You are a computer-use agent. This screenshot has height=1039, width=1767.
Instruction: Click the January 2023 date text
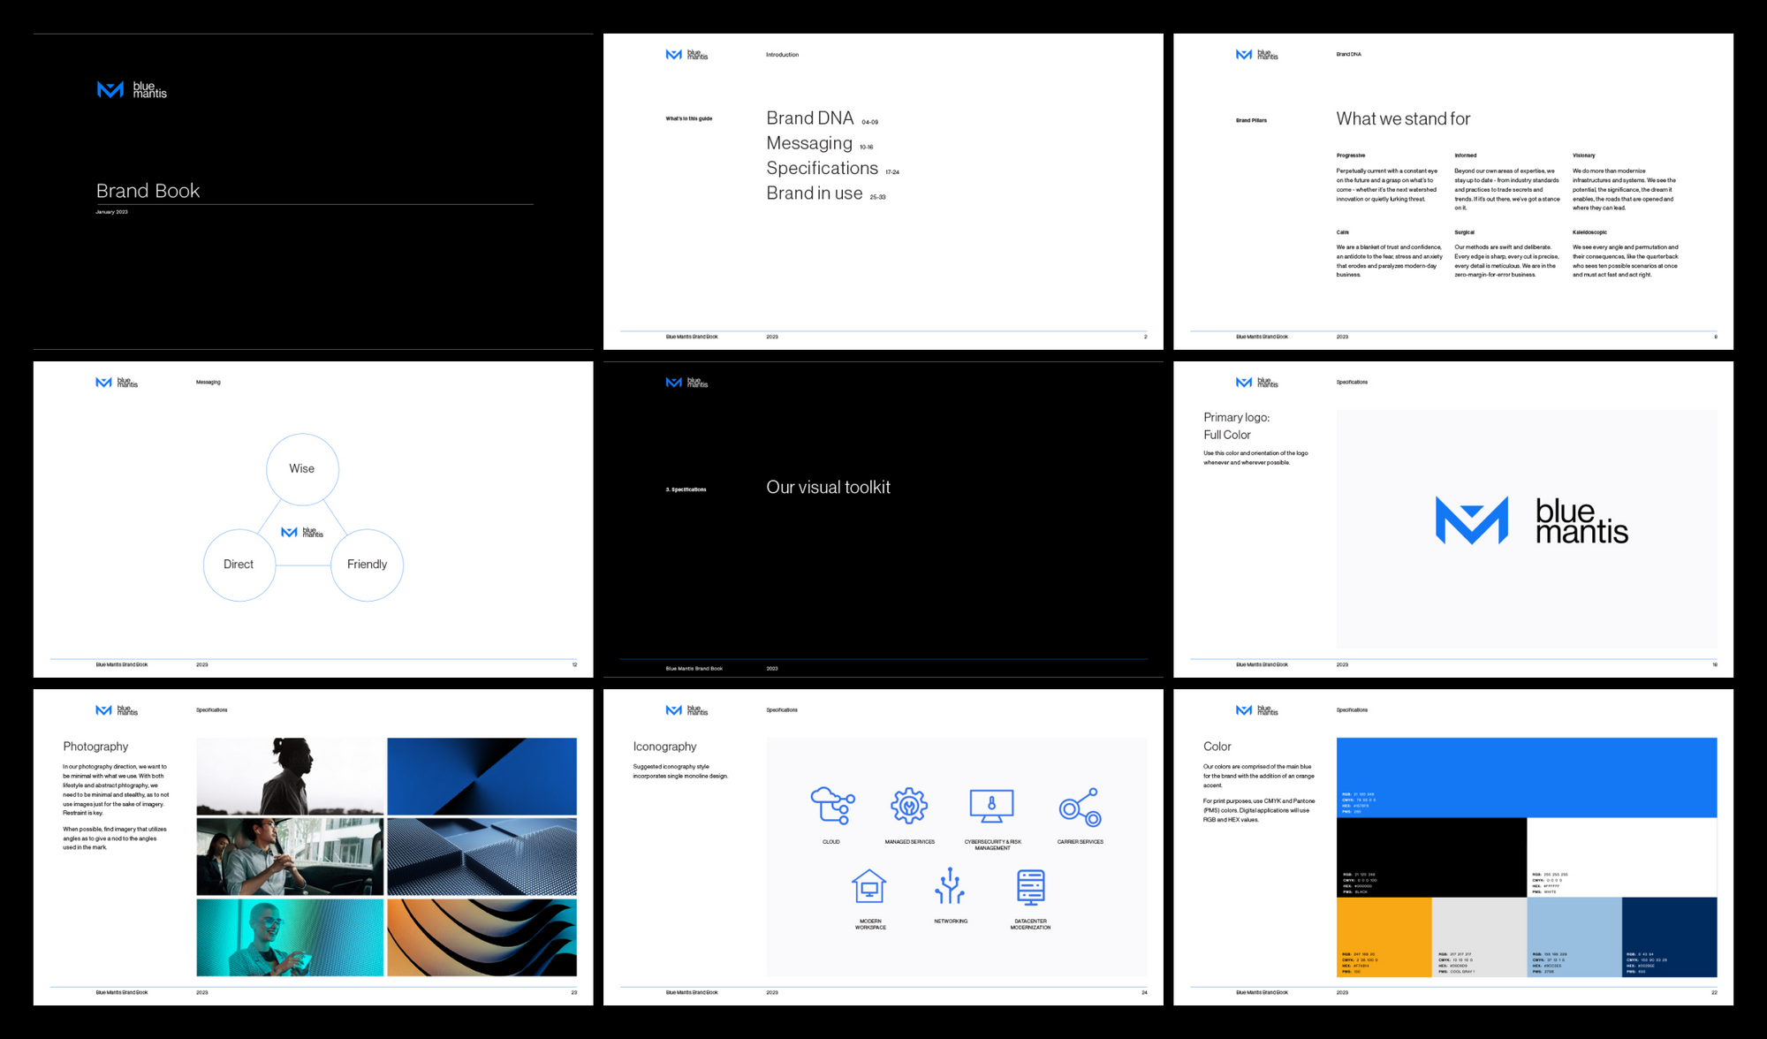[x=111, y=212]
